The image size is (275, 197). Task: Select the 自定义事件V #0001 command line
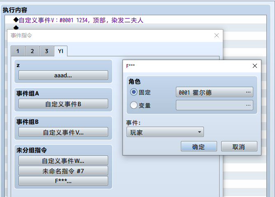point(136,20)
